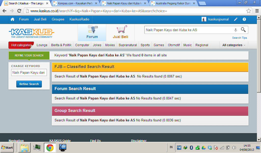Open Chrome menu hamburger icon
Image resolution: width=261 pixels, height=153 pixels.
(257, 11)
